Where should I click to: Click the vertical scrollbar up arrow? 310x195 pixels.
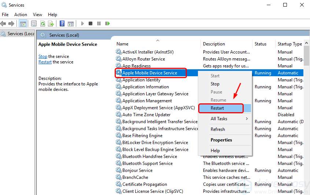(x=306, y=43)
